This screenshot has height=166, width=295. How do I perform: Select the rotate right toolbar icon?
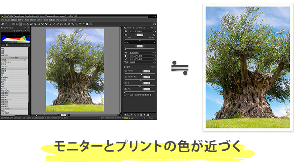pyautogui.click(x=65, y=24)
